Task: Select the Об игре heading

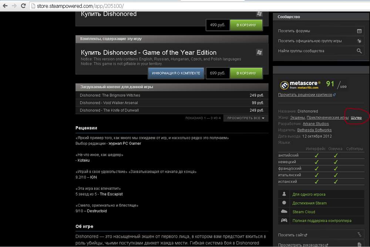Action: 84,227
